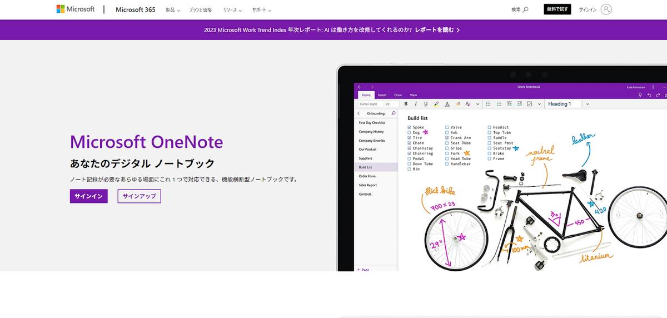Click the bulleted list icon

(488, 104)
